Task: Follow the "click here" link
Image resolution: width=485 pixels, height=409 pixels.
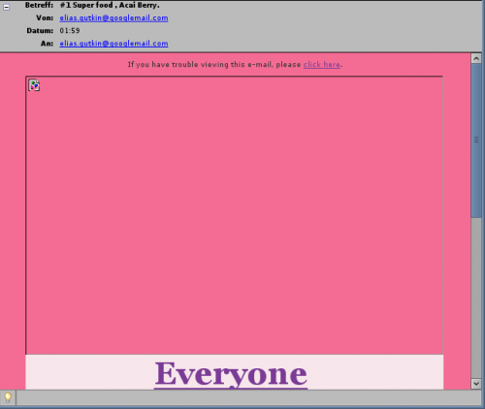Action: click(x=322, y=65)
